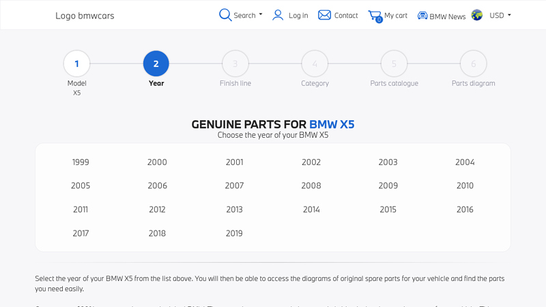
Task: Pick 2015 from the year list
Action: [x=388, y=209]
